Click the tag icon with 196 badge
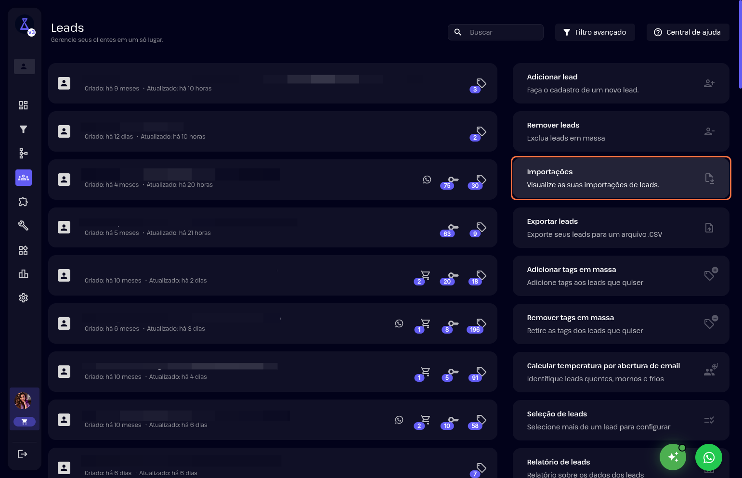Image resolution: width=742 pixels, height=478 pixels. tap(480, 324)
